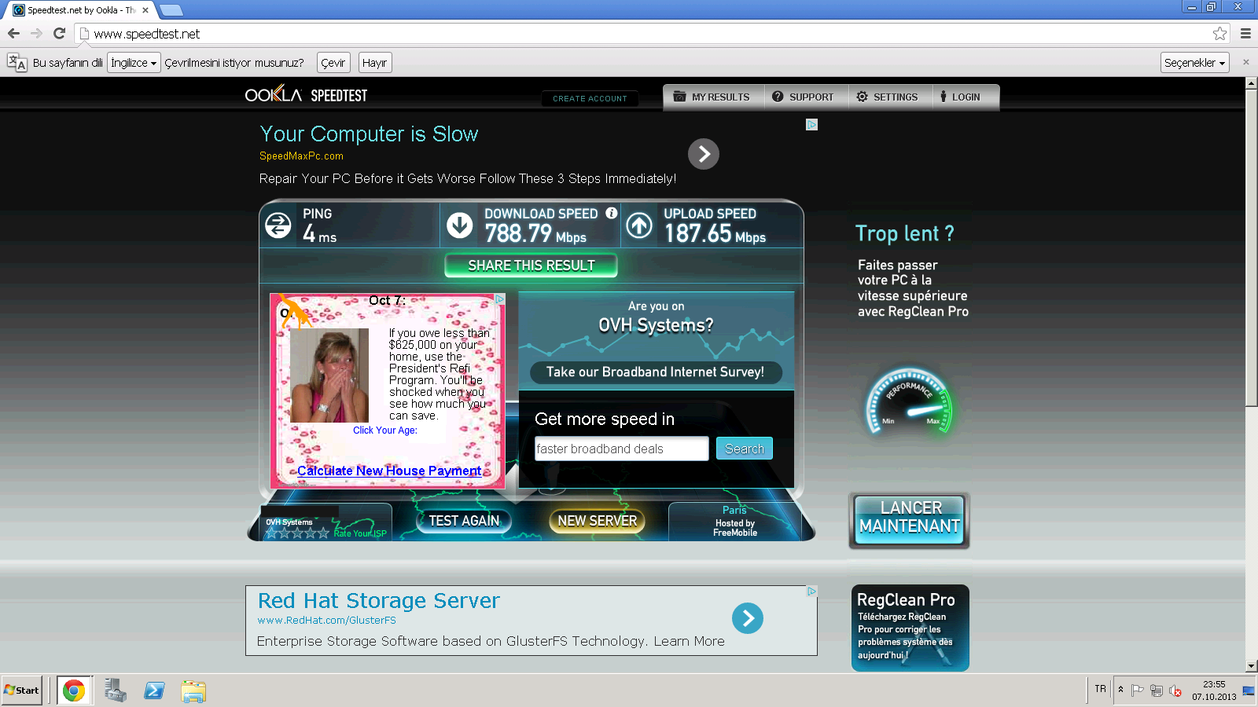Click the Trop lent ? ad heading
The image size is (1258, 707).
coord(904,233)
